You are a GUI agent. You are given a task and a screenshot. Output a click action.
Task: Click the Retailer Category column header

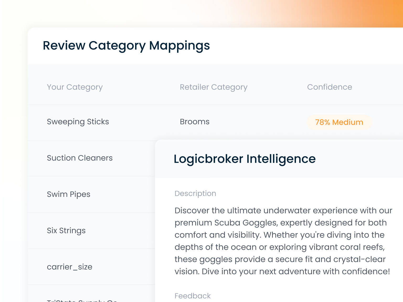[214, 87]
